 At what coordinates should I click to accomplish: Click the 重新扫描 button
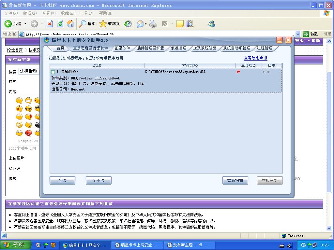[235, 180]
